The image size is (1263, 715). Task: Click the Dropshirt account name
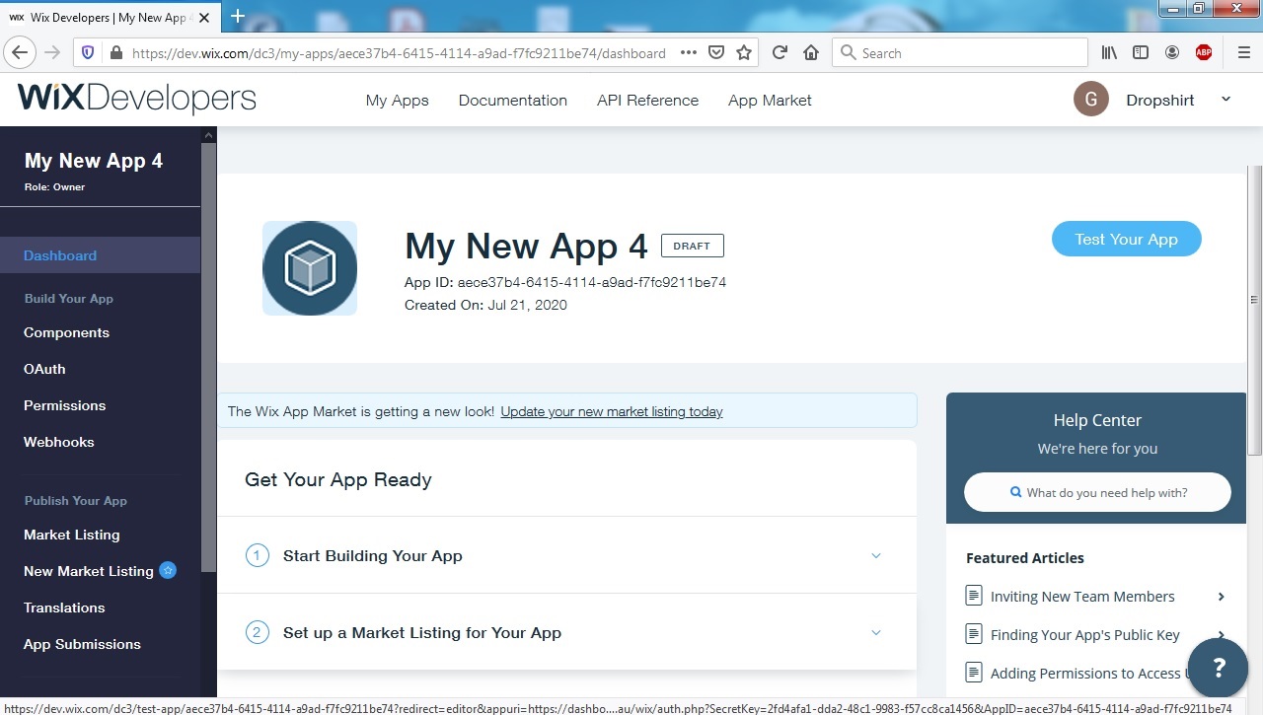coord(1160,100)
